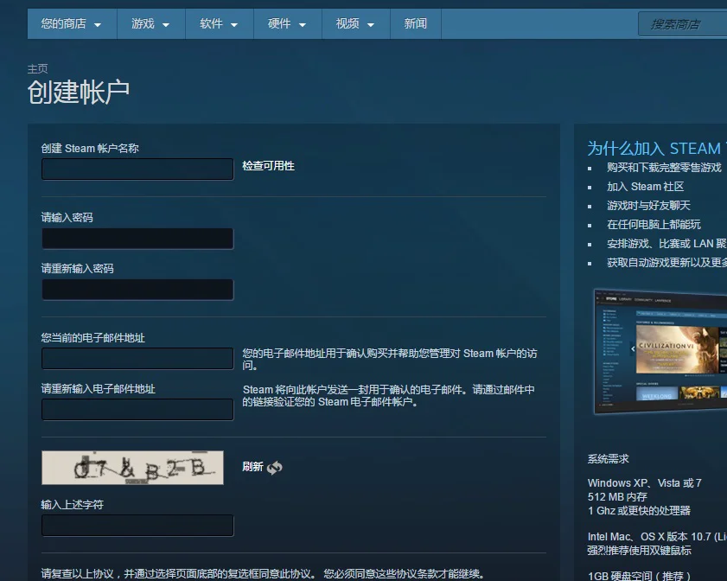
Task: Focus the Steam 帐户名称 input field
Action: pos(137,169)
